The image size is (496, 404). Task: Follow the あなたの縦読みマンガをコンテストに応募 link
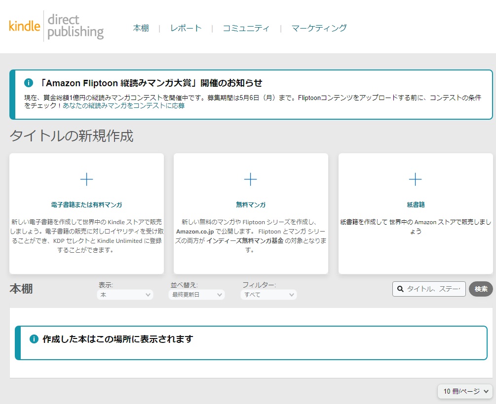[x=123, y=105]
